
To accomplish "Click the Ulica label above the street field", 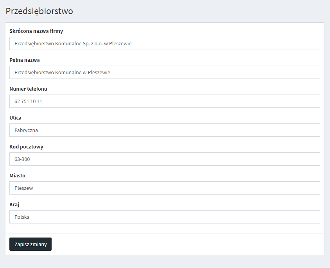I will (x=15, y=118).
